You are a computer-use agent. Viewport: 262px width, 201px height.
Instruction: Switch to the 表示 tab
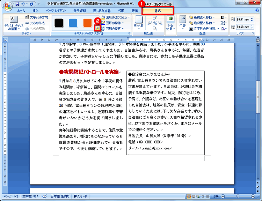click(135, 11)
